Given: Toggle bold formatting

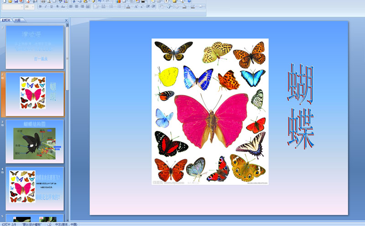Looking at the screenshot, I should coord(40,7).
